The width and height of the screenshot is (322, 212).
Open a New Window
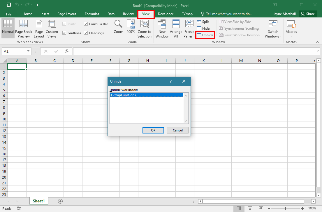pos(162,28)
